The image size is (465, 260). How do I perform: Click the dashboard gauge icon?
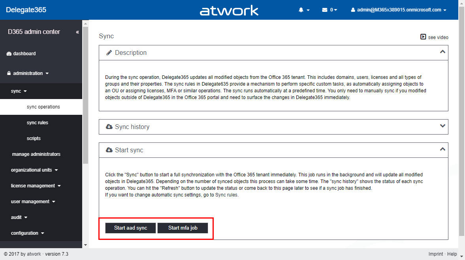(x=9, y=54)
